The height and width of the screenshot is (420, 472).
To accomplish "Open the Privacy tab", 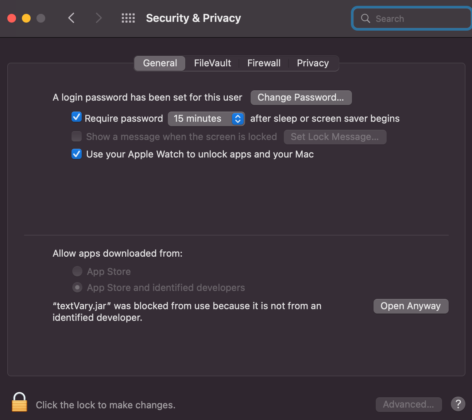I will point(313,63).
